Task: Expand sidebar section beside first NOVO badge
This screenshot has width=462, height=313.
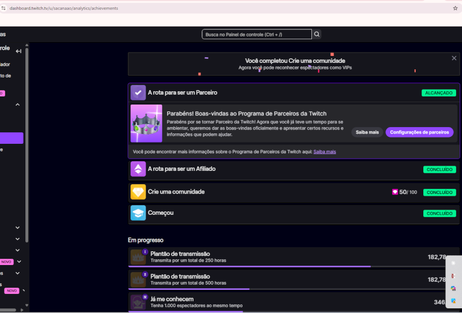Action: click(x=19, y=262)
